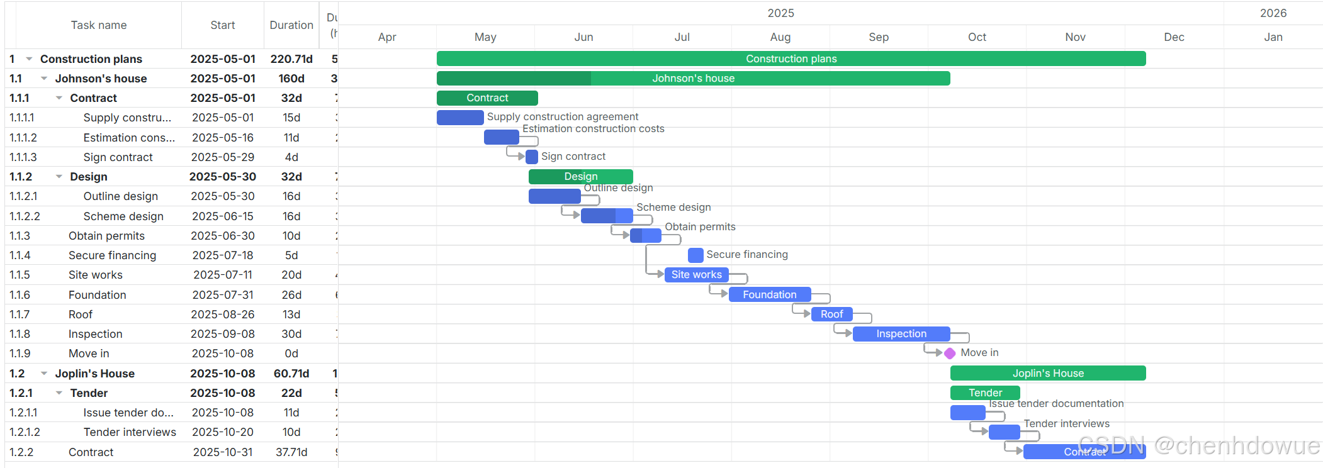
Task: Select the Johnson's house summary bar
Action: (693, 79)
